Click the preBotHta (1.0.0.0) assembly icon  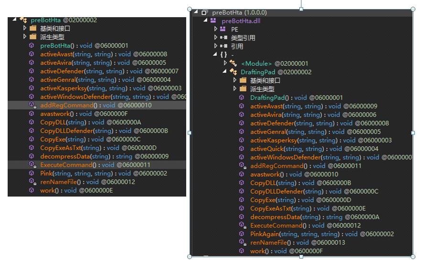[204, 12]
